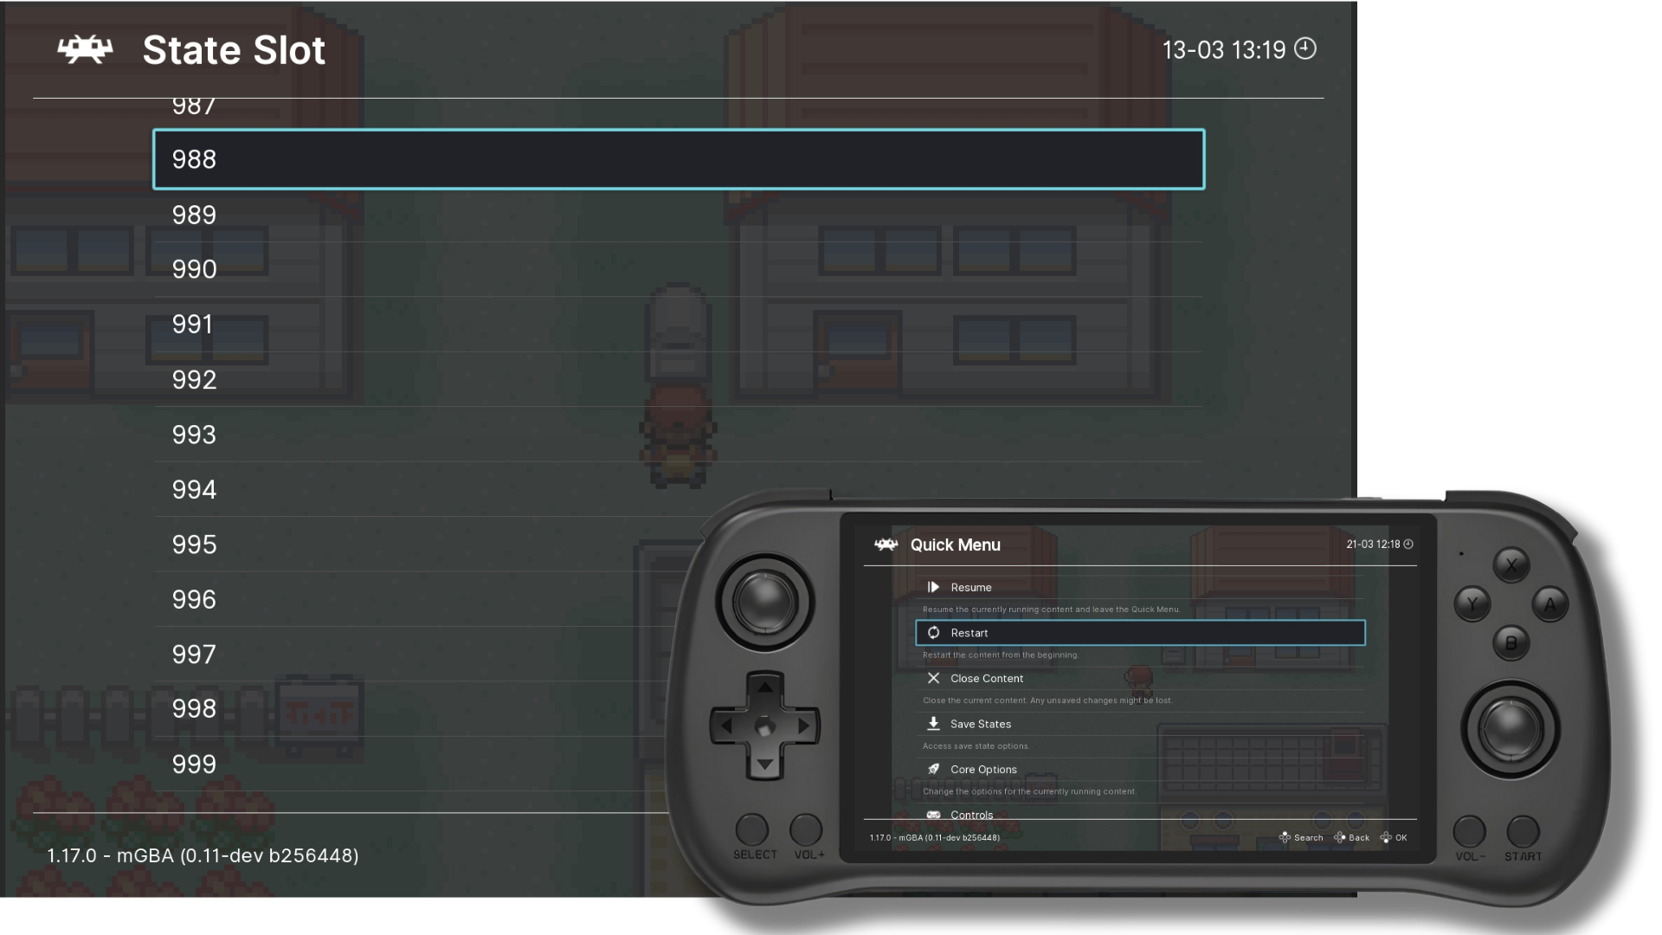This screenshot has height=935, width=1662.
Task: Click the clock icon beside the time
Action: click(x=1304, y=48)
